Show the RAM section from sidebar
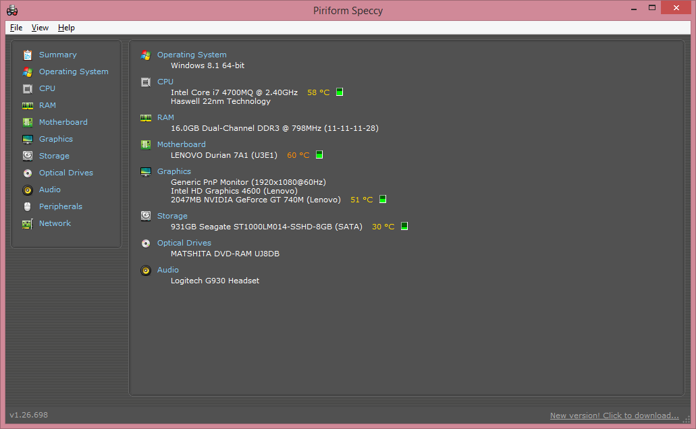This screenshot has height=429, width=696. pyautogui.click(x=47, y=105)
